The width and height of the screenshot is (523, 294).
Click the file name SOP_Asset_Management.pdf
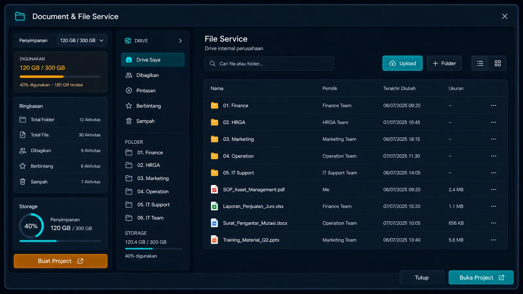coord(254,189)
